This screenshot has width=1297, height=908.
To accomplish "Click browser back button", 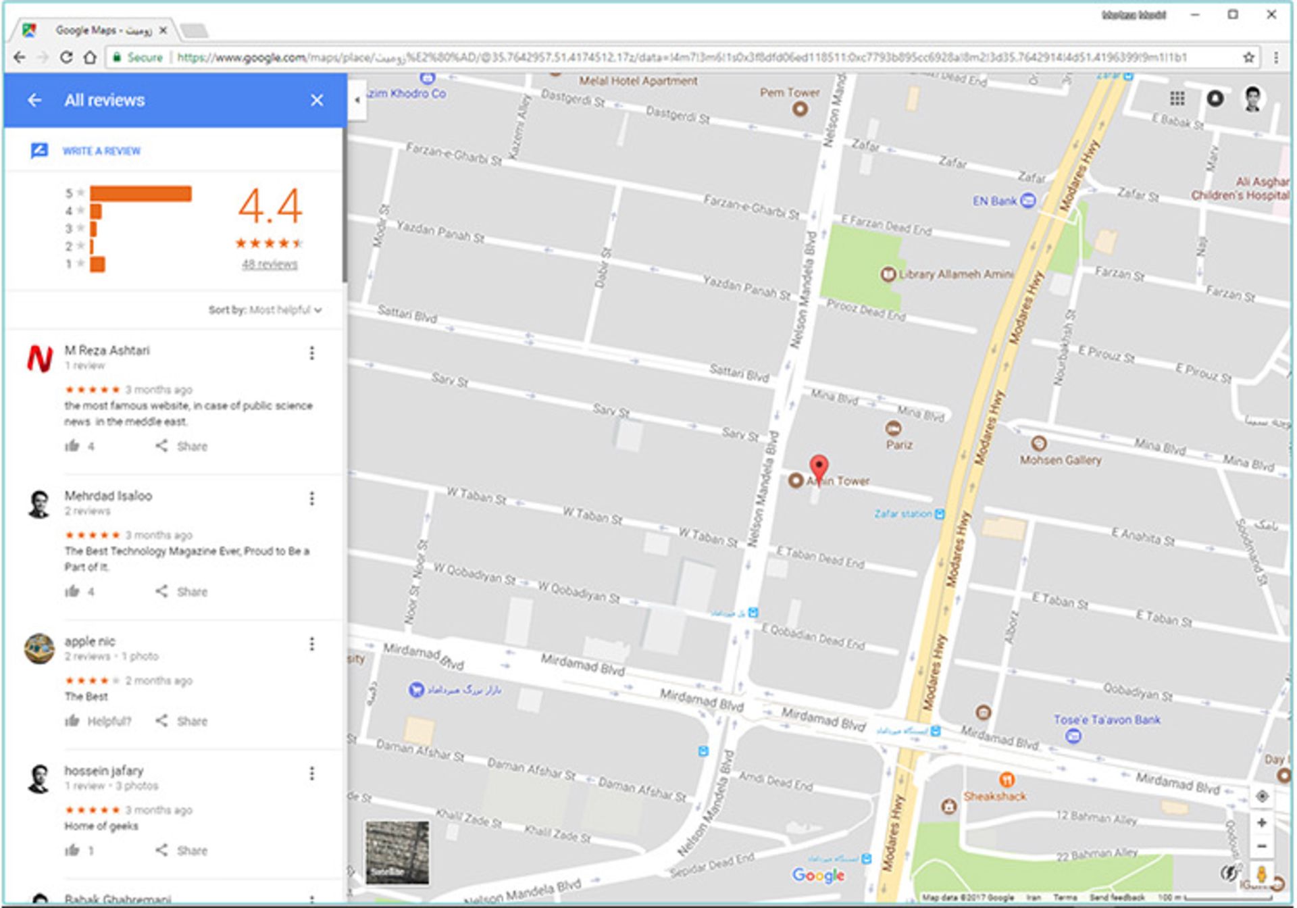I will pos(20,57).
